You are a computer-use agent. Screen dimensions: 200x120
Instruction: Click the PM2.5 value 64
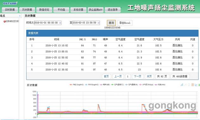82,46
